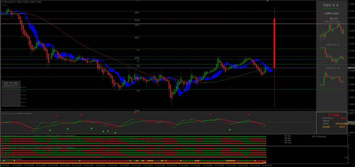The height and width of the screenshot is (167, 355).
Task: Click the Open price level label
Action: tap(137, 20)
